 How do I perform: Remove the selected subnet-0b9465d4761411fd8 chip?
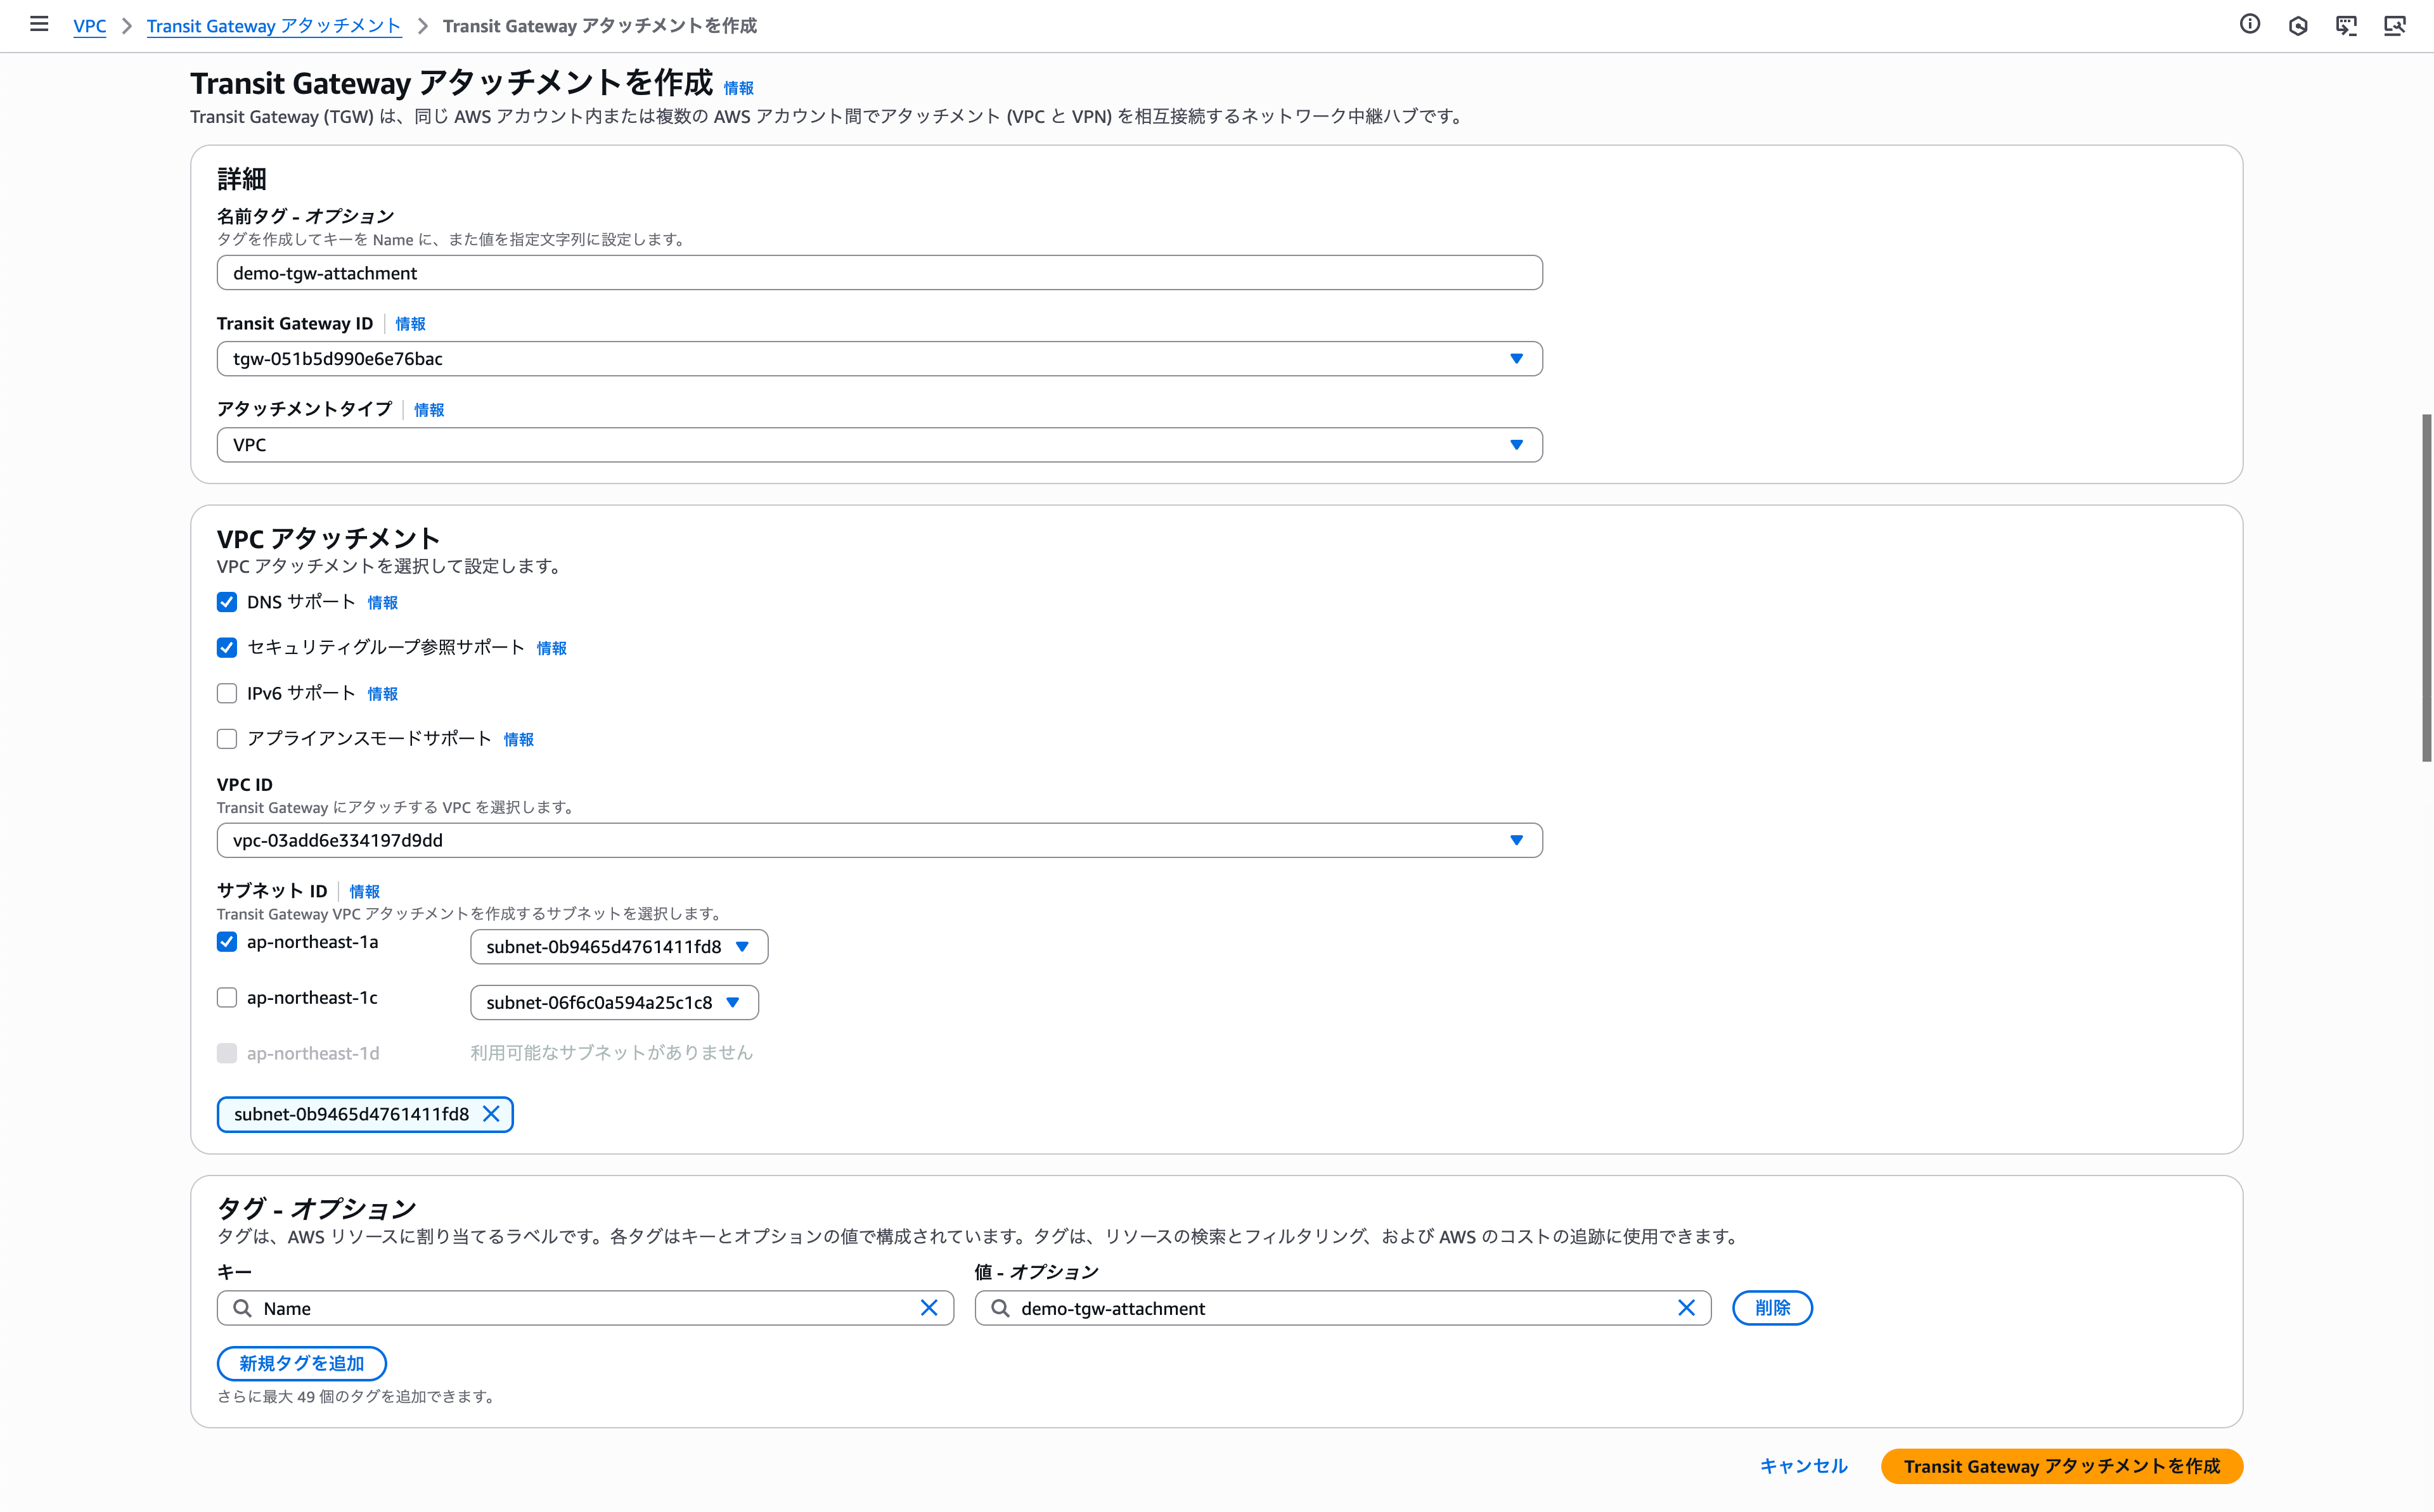coord(491,1114)
